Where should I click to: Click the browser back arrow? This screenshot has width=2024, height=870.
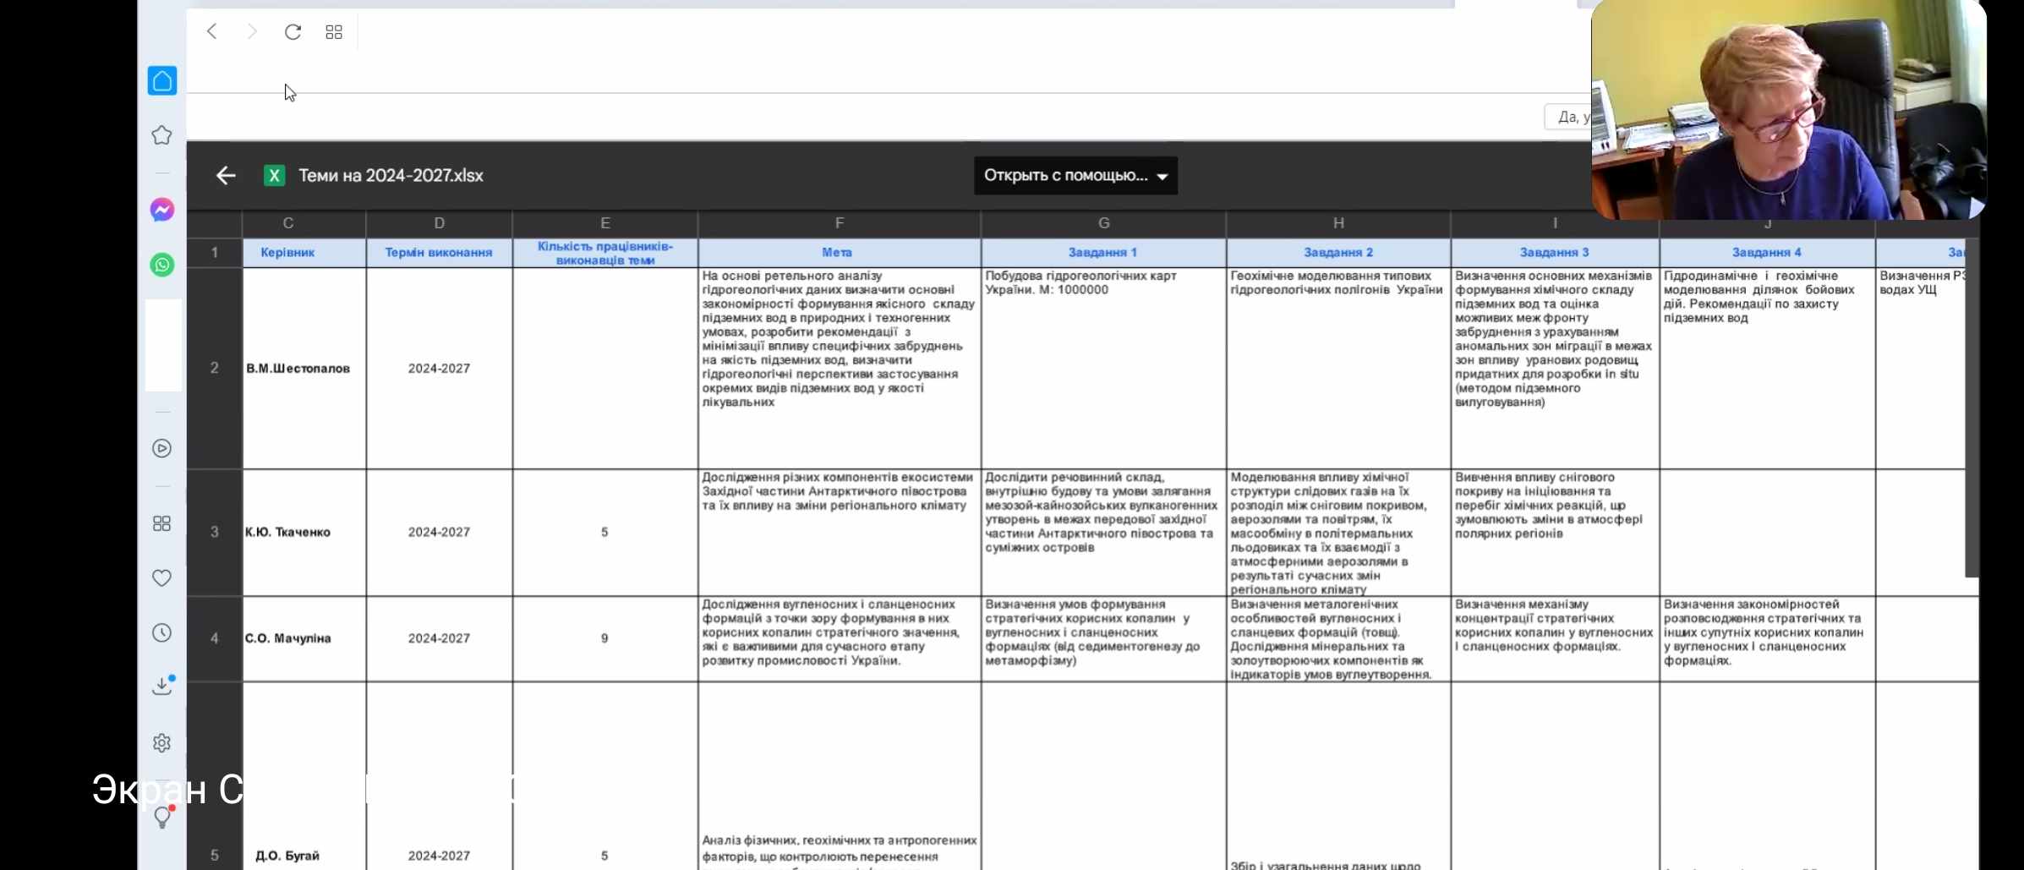[212, 32]
